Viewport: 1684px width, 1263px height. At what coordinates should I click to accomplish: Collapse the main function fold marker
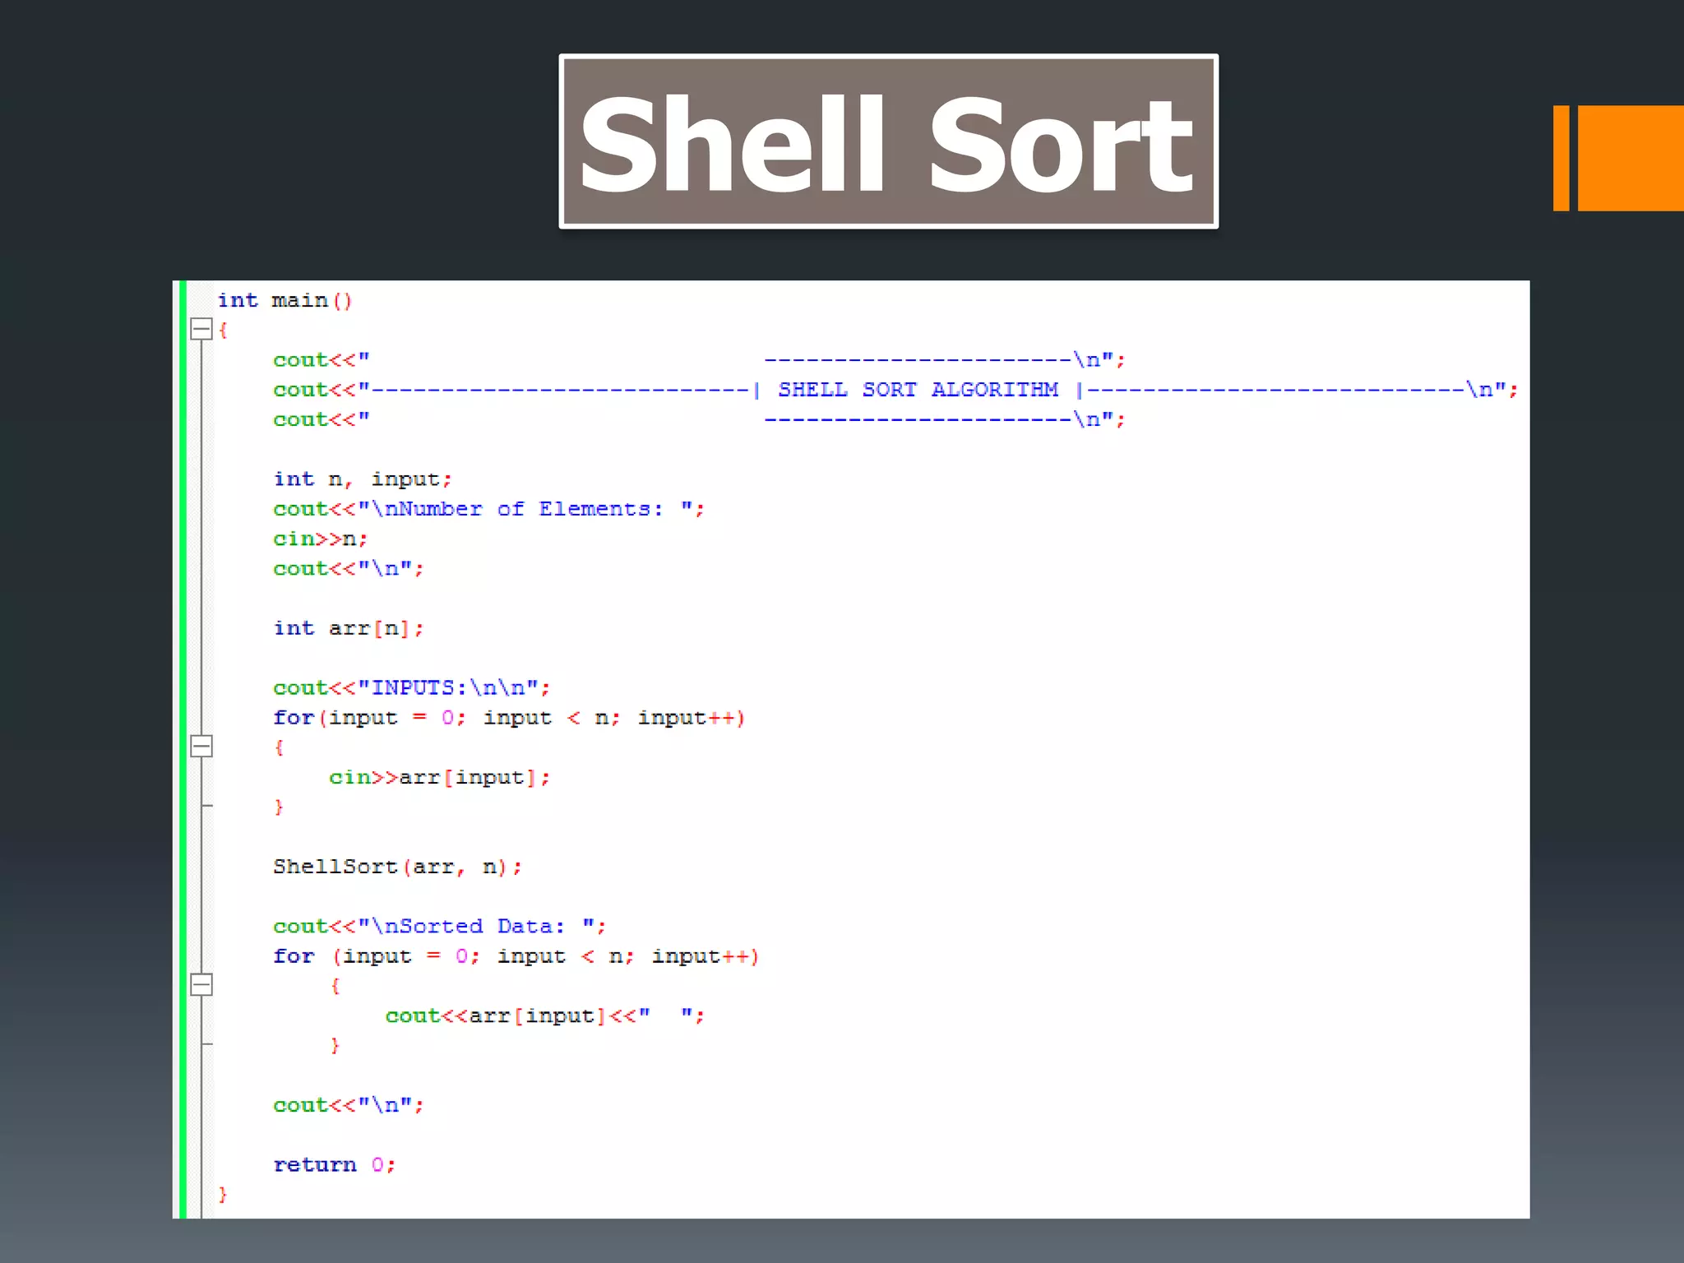click(201, 330)
